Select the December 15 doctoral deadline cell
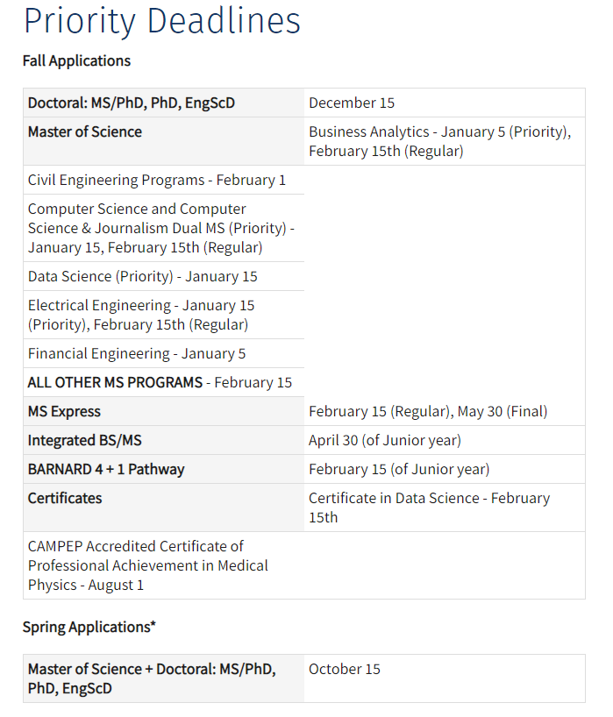Viewport: 613px width, 717px height. click(352, 103)
